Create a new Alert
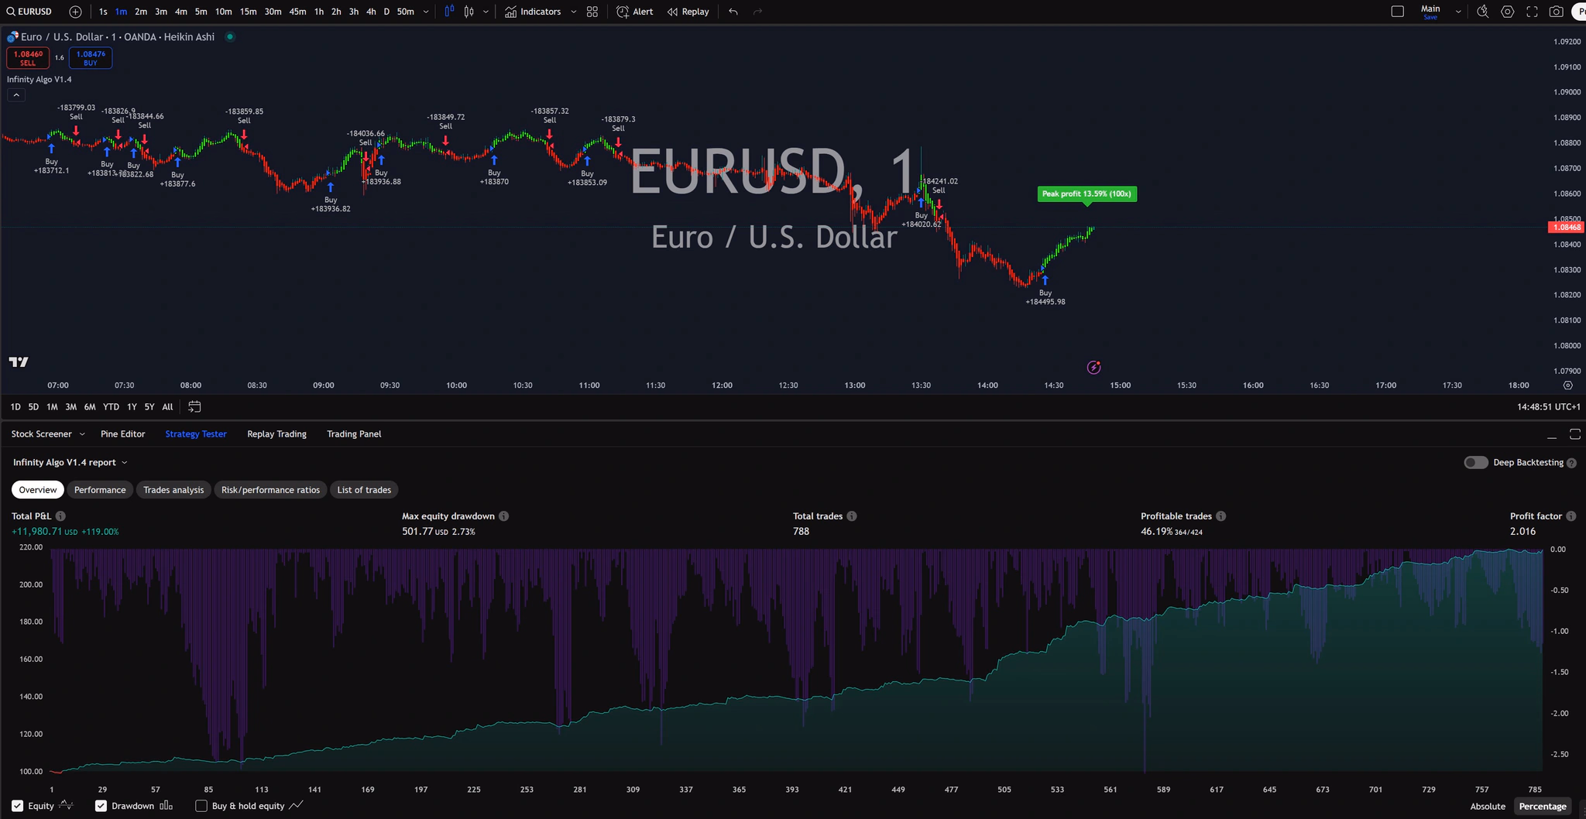Screen dimensions: 1586x819 [633, 12]
